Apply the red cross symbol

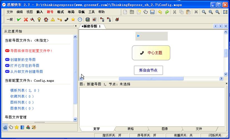point(26,19)
